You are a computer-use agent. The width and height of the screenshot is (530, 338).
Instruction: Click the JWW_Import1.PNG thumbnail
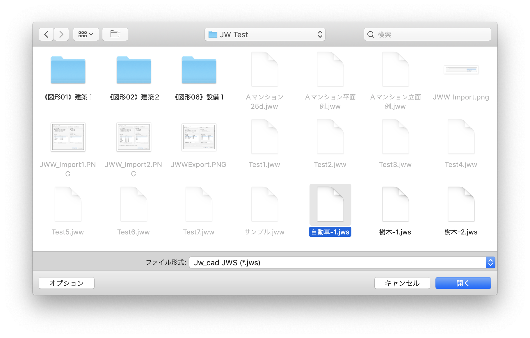coord(68,137)
